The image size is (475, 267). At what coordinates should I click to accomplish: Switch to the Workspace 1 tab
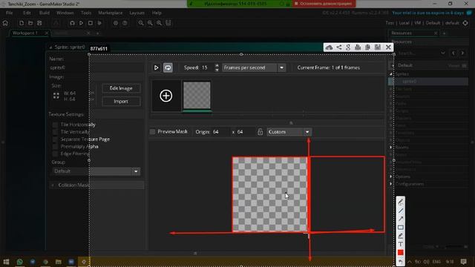click(x=25, y=33)
